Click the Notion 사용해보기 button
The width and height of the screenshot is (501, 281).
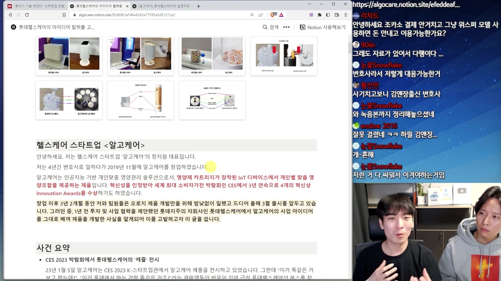(323, 27)
